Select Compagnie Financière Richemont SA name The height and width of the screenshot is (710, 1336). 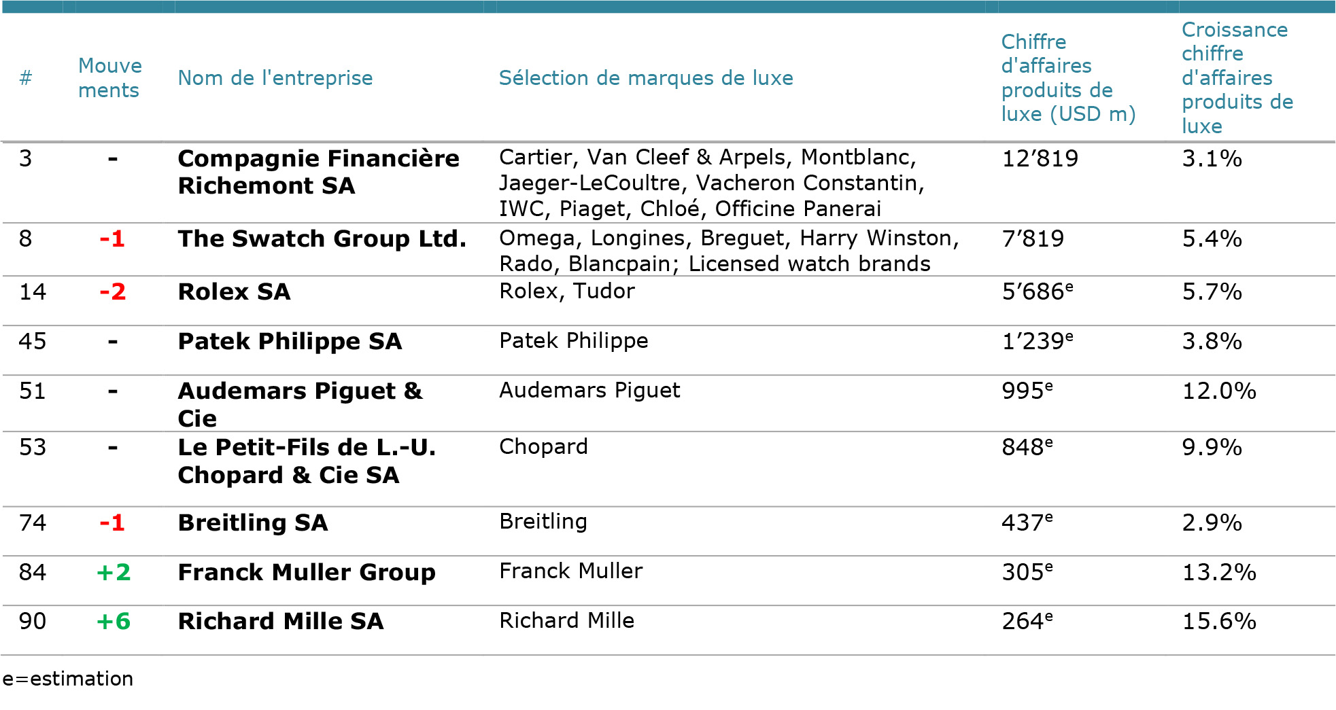tap(318, 172)
